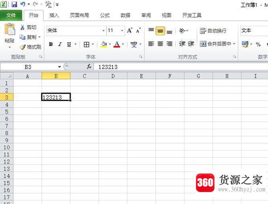Click the 格式刷 (Format Painter) button
Image resolution: width=268 pixels, height=204 pixels.
pos(31,47)
